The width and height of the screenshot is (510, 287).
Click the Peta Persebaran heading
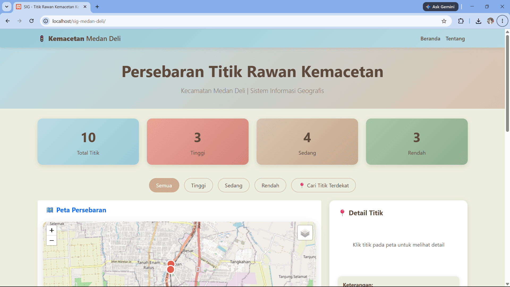point(81,210)
